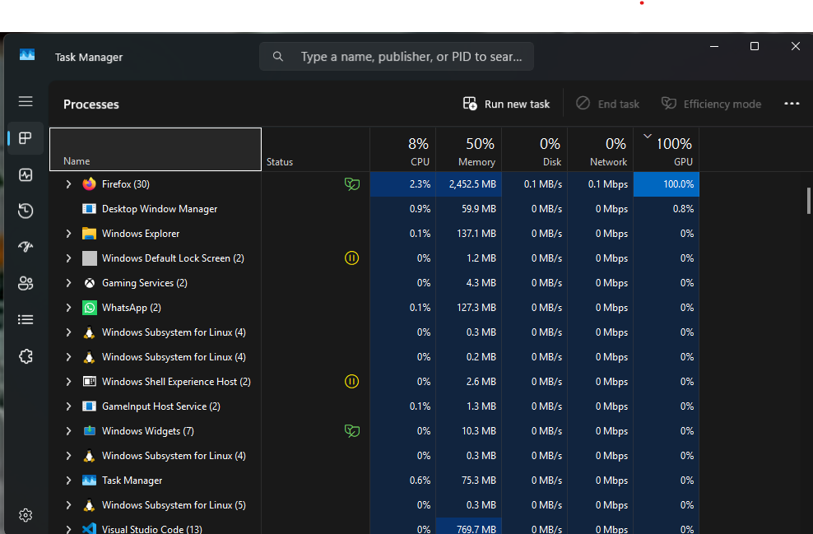
Task: Sort by the GPU column header
Action: pos(667,149)
